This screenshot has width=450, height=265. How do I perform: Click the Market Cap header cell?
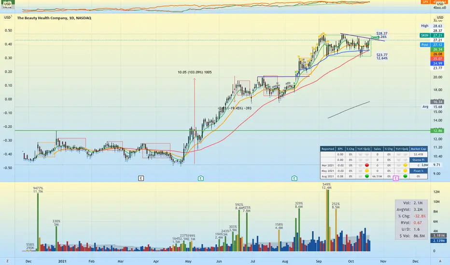point(419,149)
